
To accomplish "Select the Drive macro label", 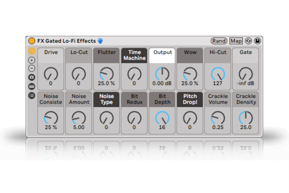I will [51, 52].
